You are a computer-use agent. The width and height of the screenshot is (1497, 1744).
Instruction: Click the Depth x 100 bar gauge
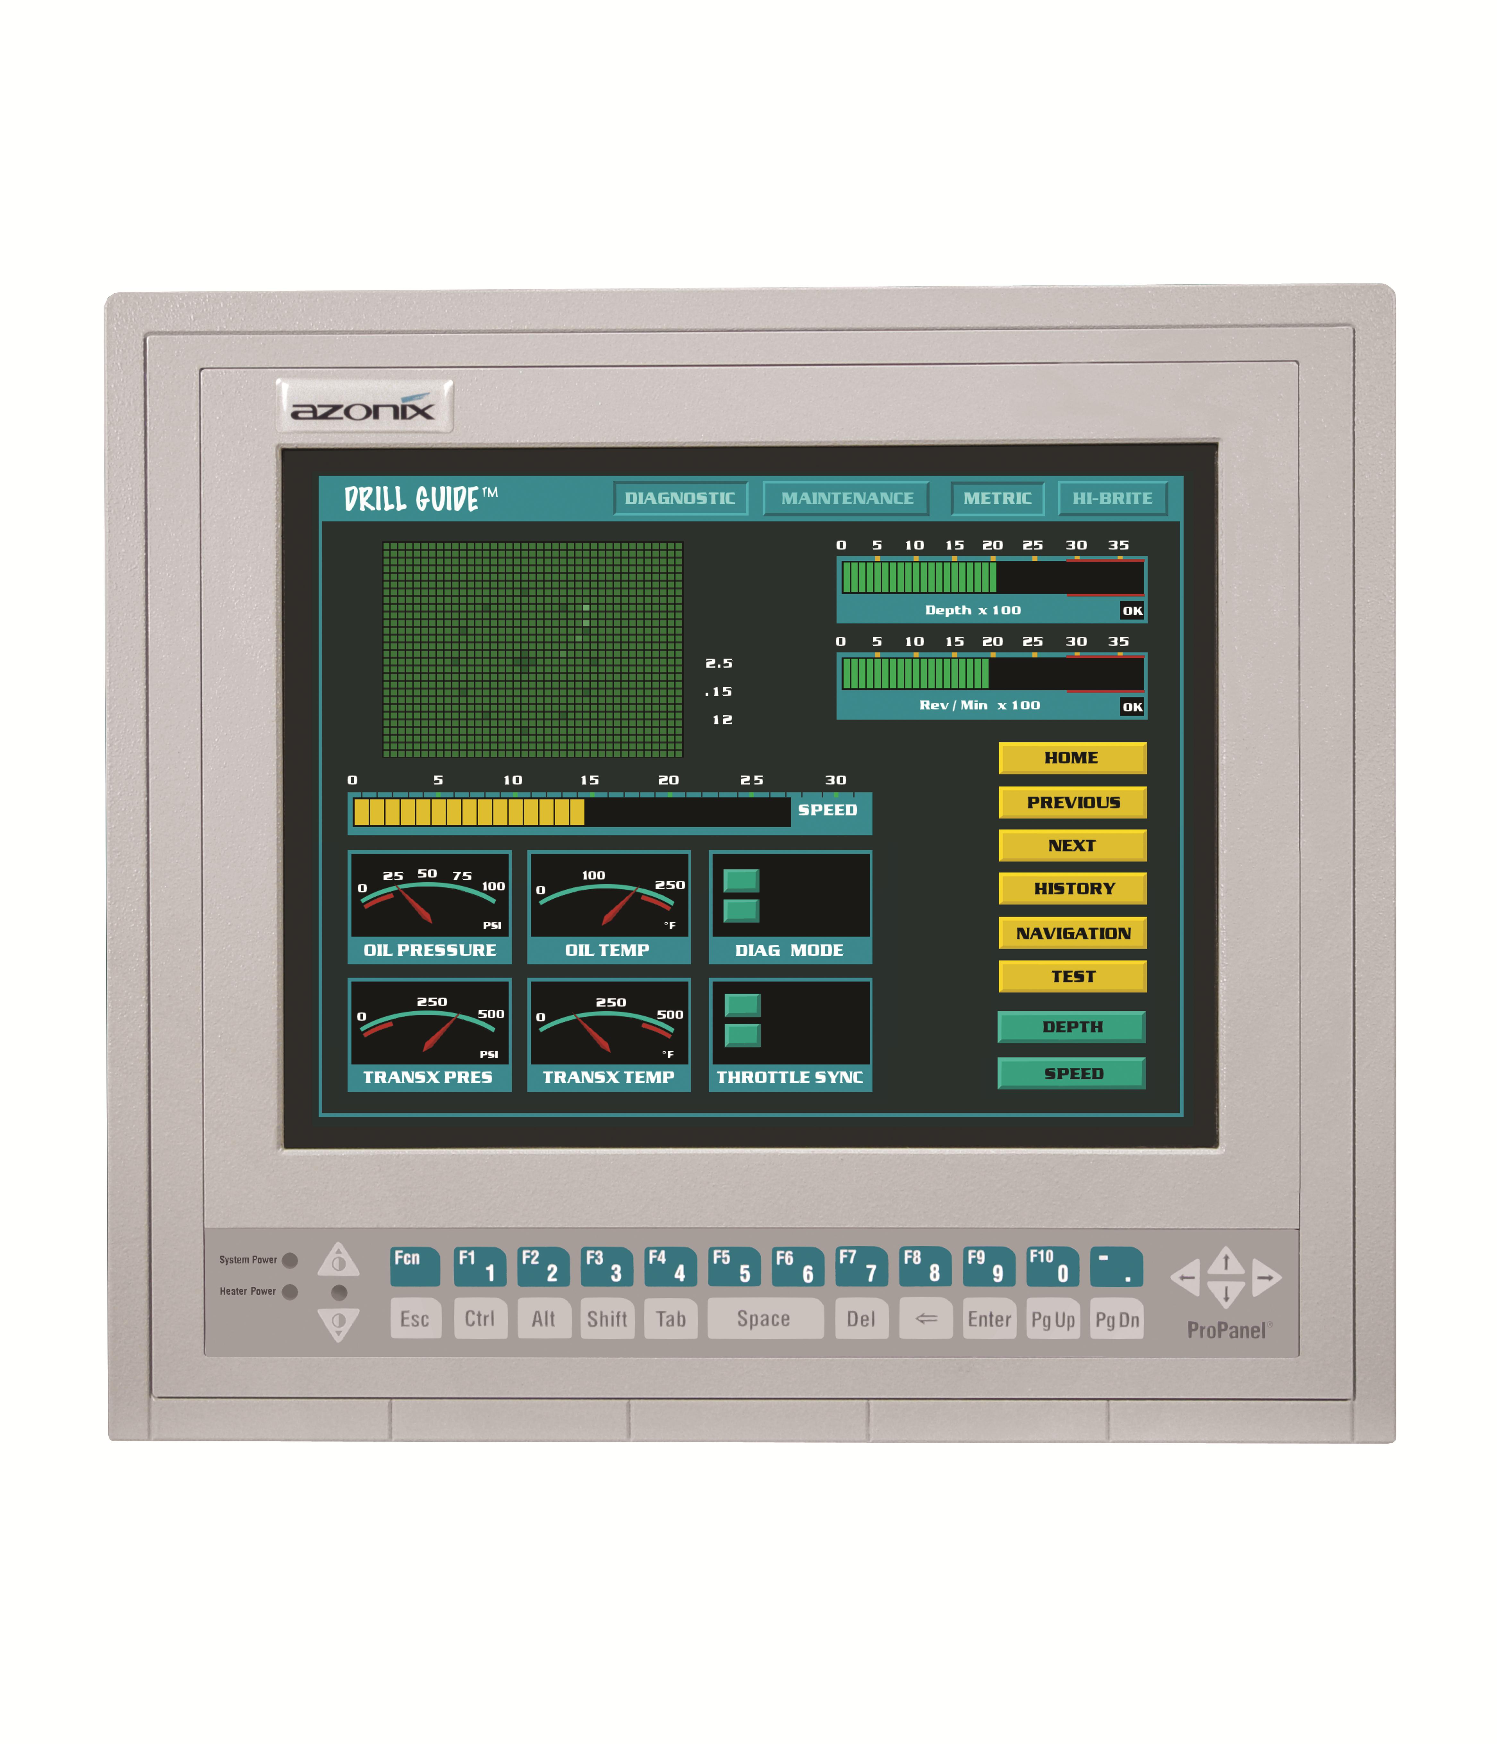click(991, 589)
